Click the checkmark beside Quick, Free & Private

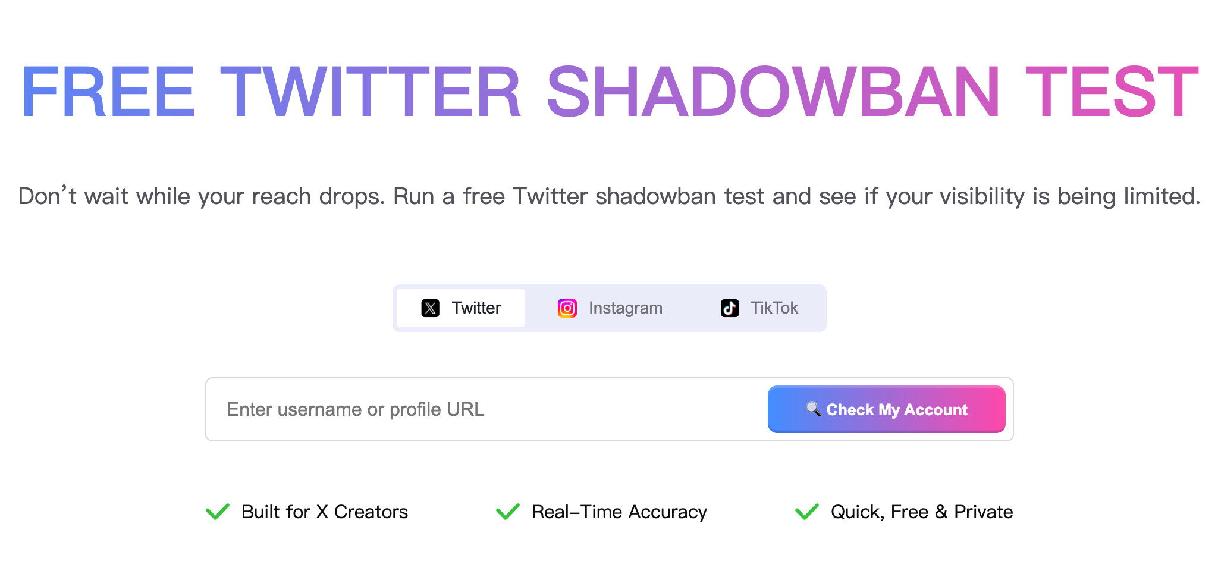[807, 510]
